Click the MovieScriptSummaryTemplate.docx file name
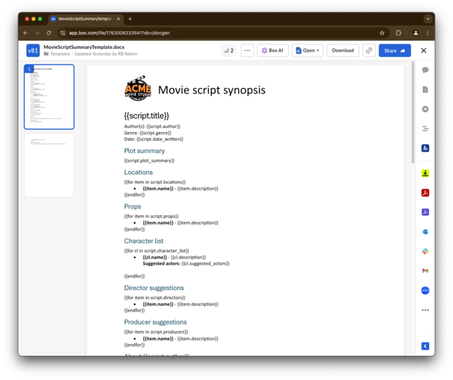The image size is (453, 380). click(x=84, y=47)
